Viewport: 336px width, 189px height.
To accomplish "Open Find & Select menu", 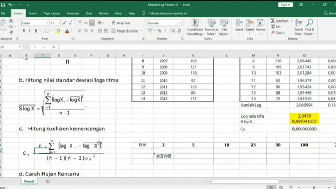I will tap(309, 27).
